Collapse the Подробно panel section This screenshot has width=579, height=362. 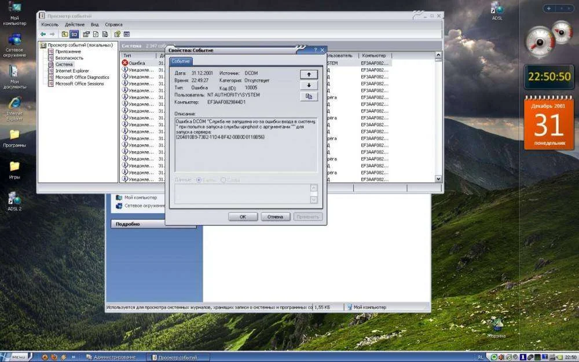pyautogui.click(x=153, y=224)
